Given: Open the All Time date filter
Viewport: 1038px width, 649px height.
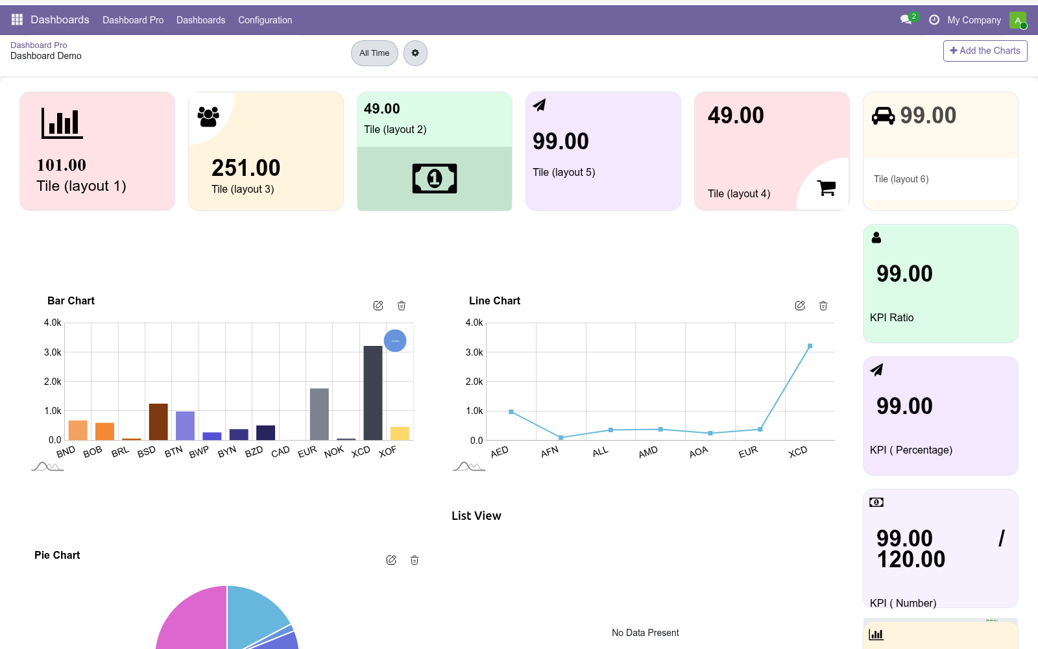Looking at the screenshot, I should 374,53.
